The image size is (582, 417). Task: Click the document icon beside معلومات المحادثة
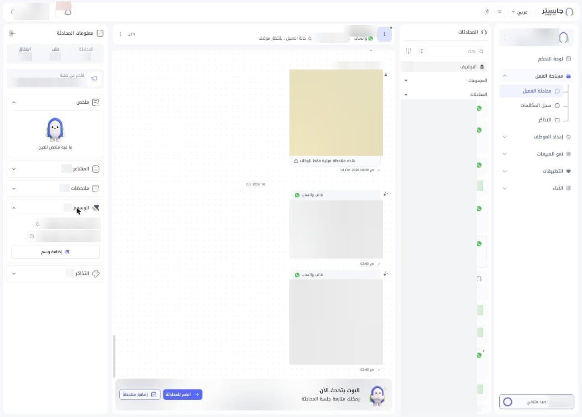point(100,33)
